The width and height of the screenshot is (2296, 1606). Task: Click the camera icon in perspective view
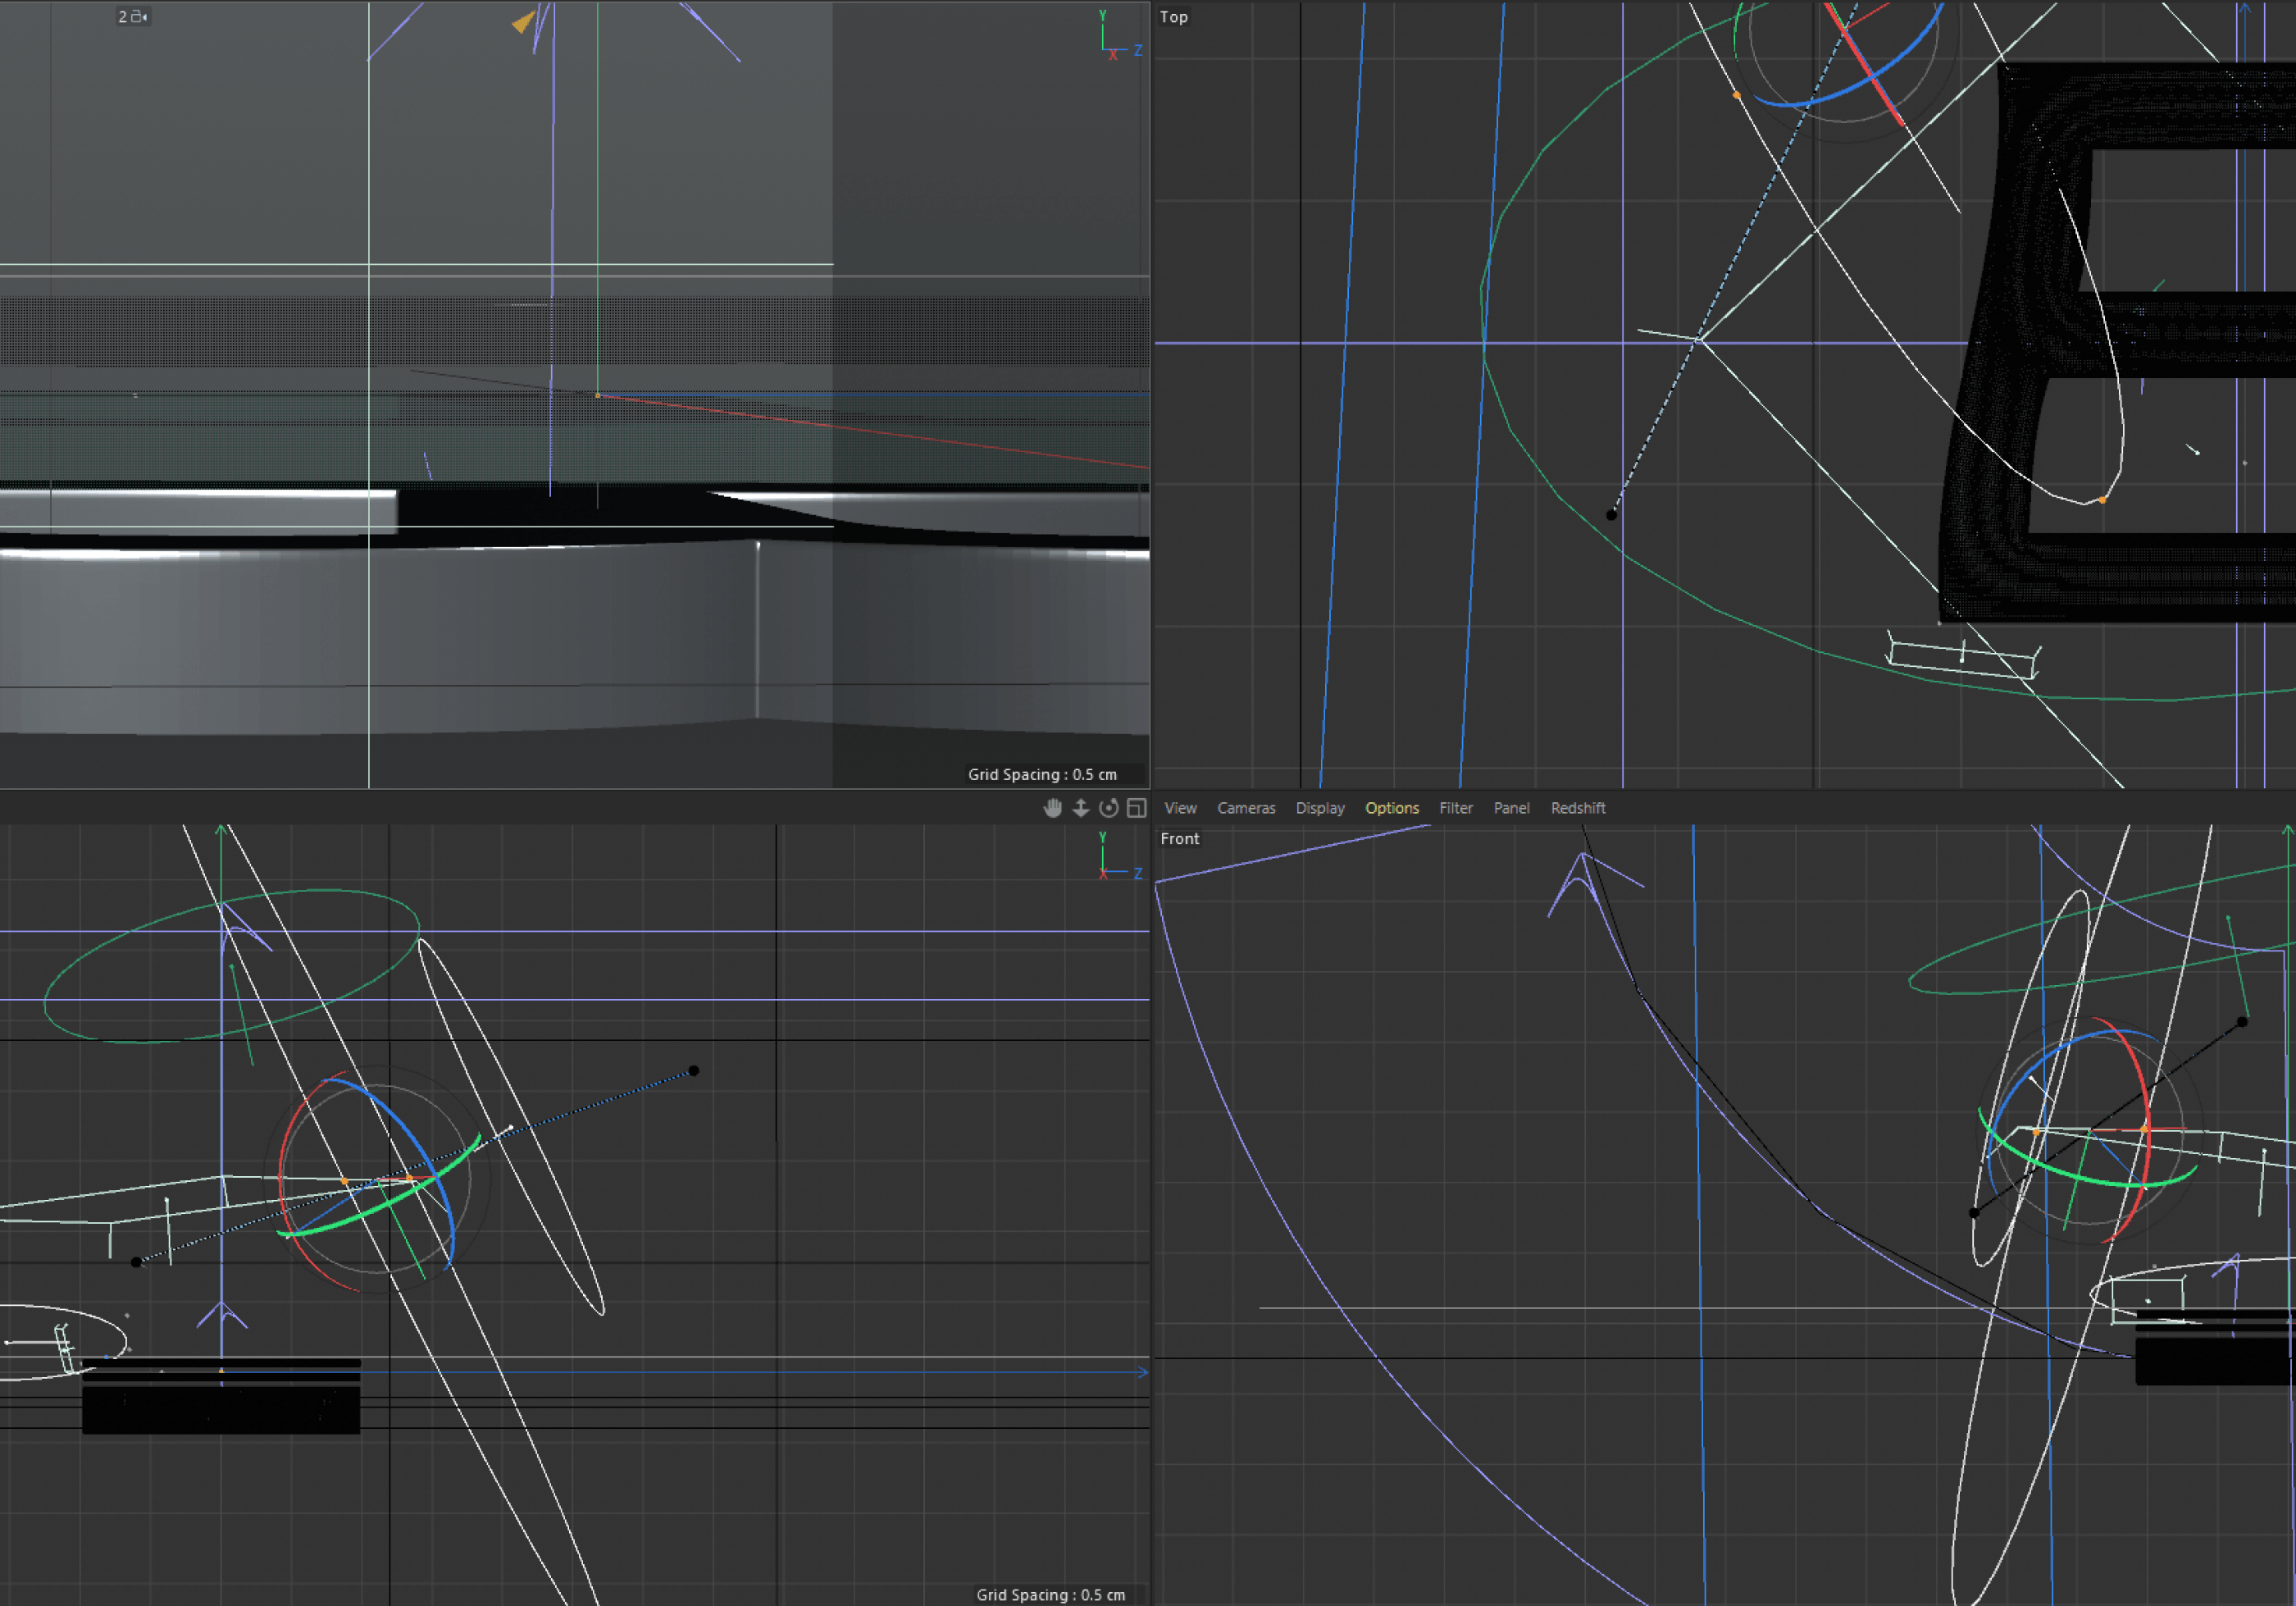(137, 17)
